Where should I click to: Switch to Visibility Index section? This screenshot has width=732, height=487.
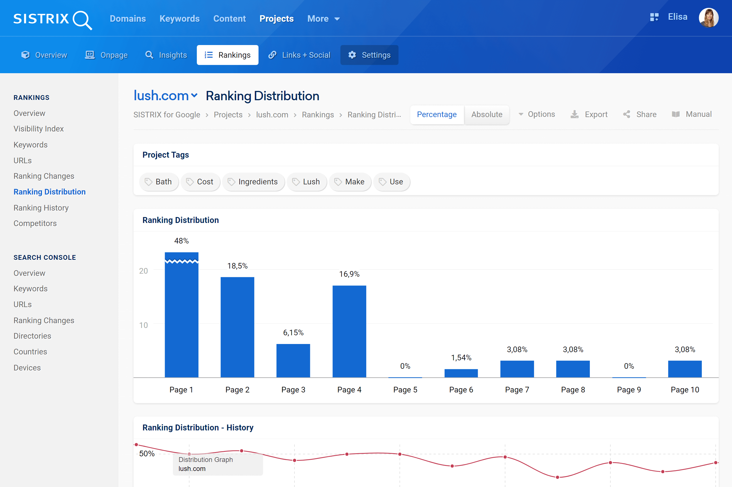point(39,128)
